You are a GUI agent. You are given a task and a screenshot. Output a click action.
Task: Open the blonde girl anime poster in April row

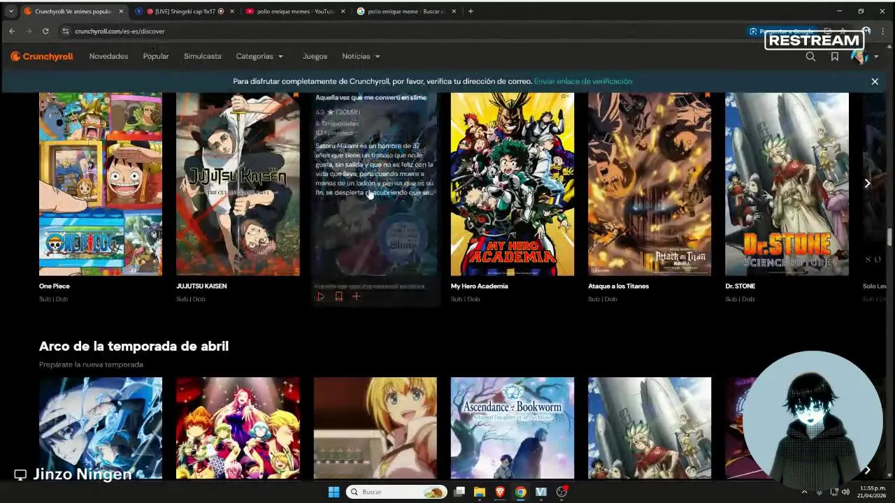pos(375,428)
